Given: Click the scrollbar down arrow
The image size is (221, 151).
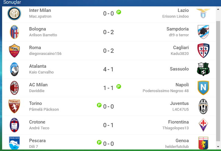Looking at the screenshot, I should pyautogui.click(x=218, y=147).
